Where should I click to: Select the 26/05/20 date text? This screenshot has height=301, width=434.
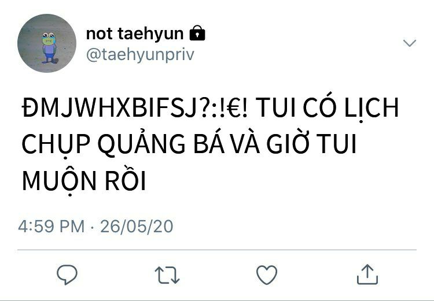pyautogui.click(x=137, y=226)
